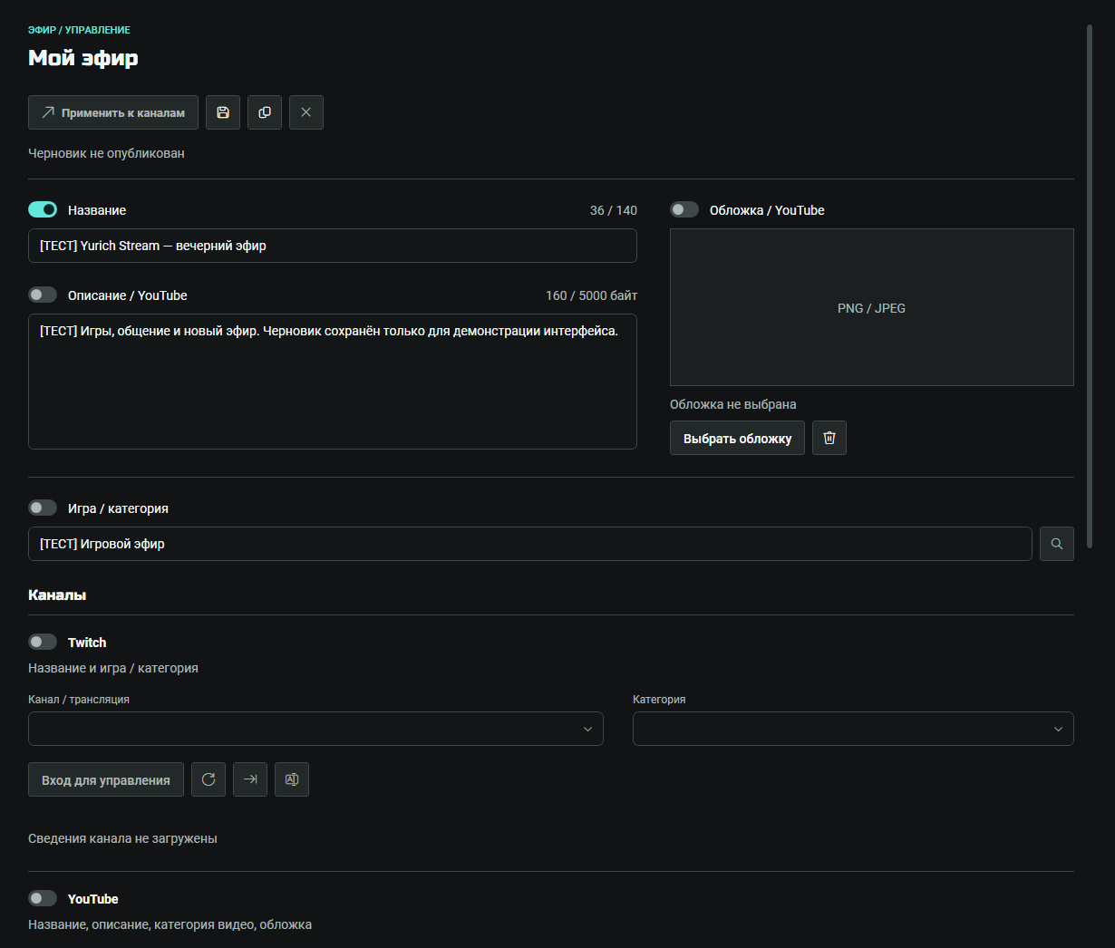The image size is (1115, 948).
Task: Click the Название и игра / категория text
Action: click(x=113, y=668)
